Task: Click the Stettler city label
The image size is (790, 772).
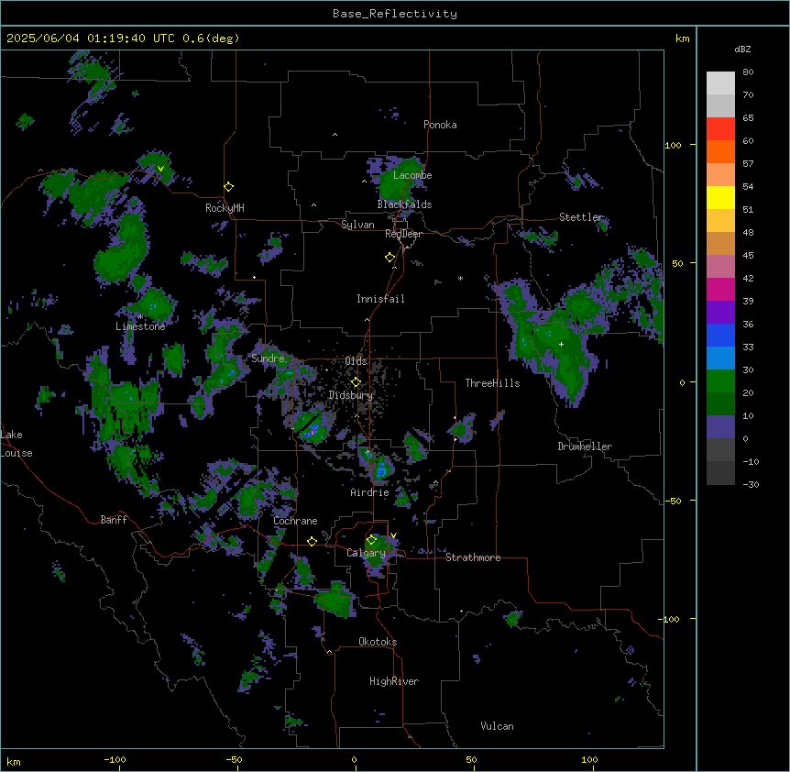Action: pos(581,217)
